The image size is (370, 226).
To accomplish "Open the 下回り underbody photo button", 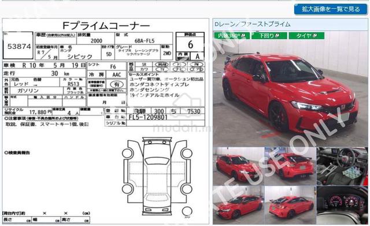I will tap(269, 36).
